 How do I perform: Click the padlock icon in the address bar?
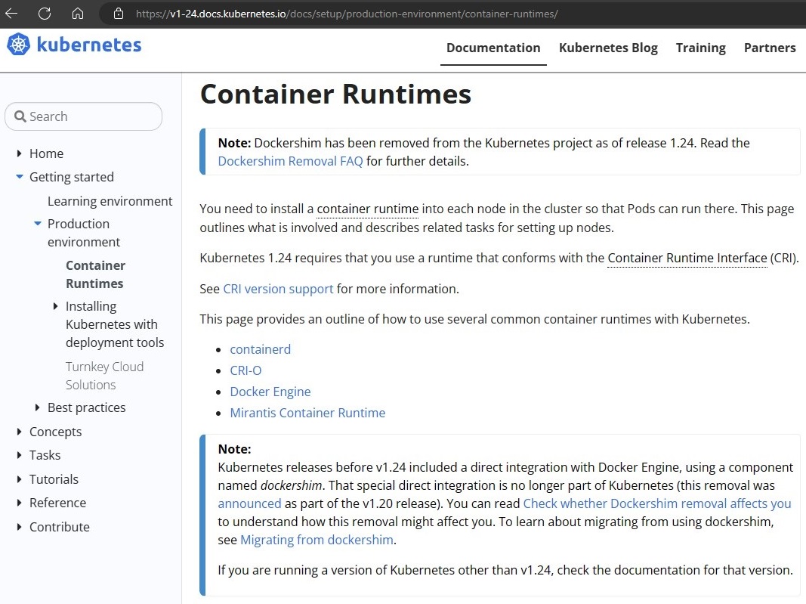118,14
